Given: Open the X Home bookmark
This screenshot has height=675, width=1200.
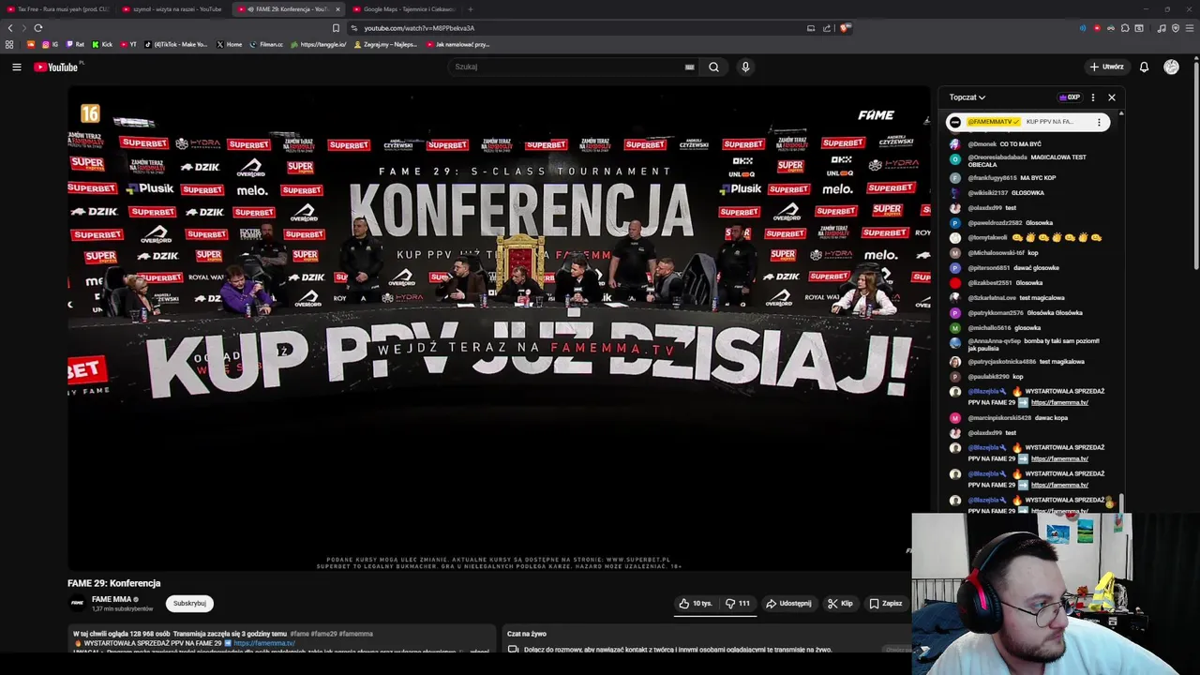Looking at the screenshot, I should tap(229, 44).
